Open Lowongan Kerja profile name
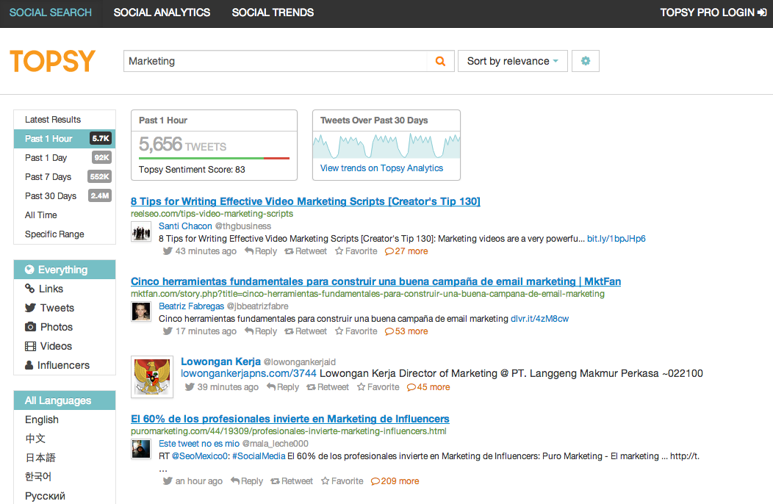 pos(220,361)
